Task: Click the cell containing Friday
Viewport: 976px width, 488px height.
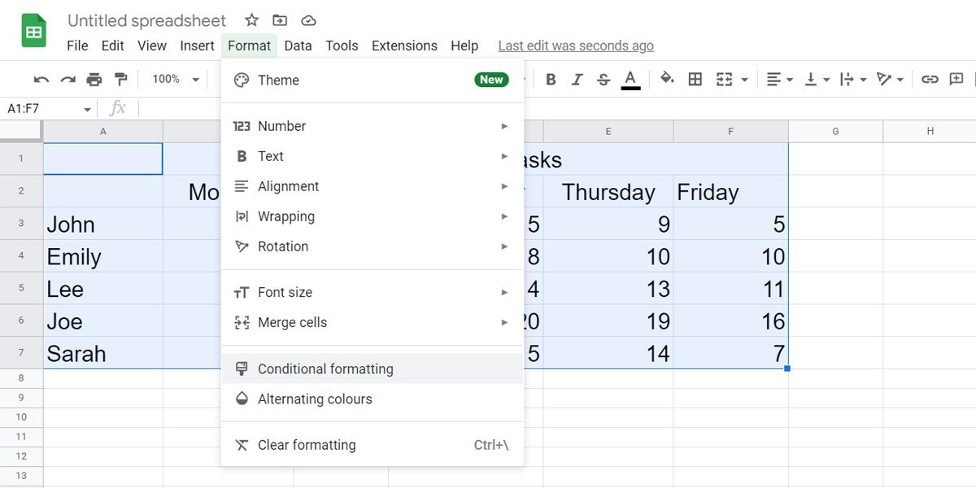Action: click(730, 191)
